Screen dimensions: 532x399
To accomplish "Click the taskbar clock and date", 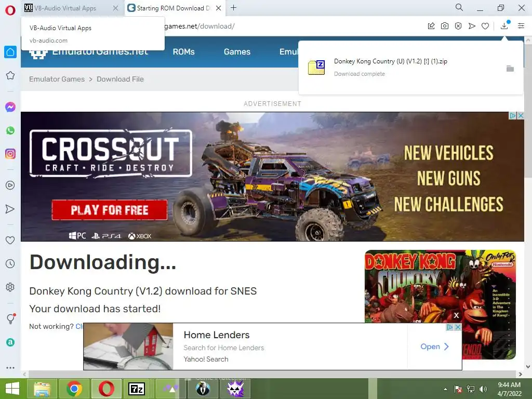I will pos(509,389).
